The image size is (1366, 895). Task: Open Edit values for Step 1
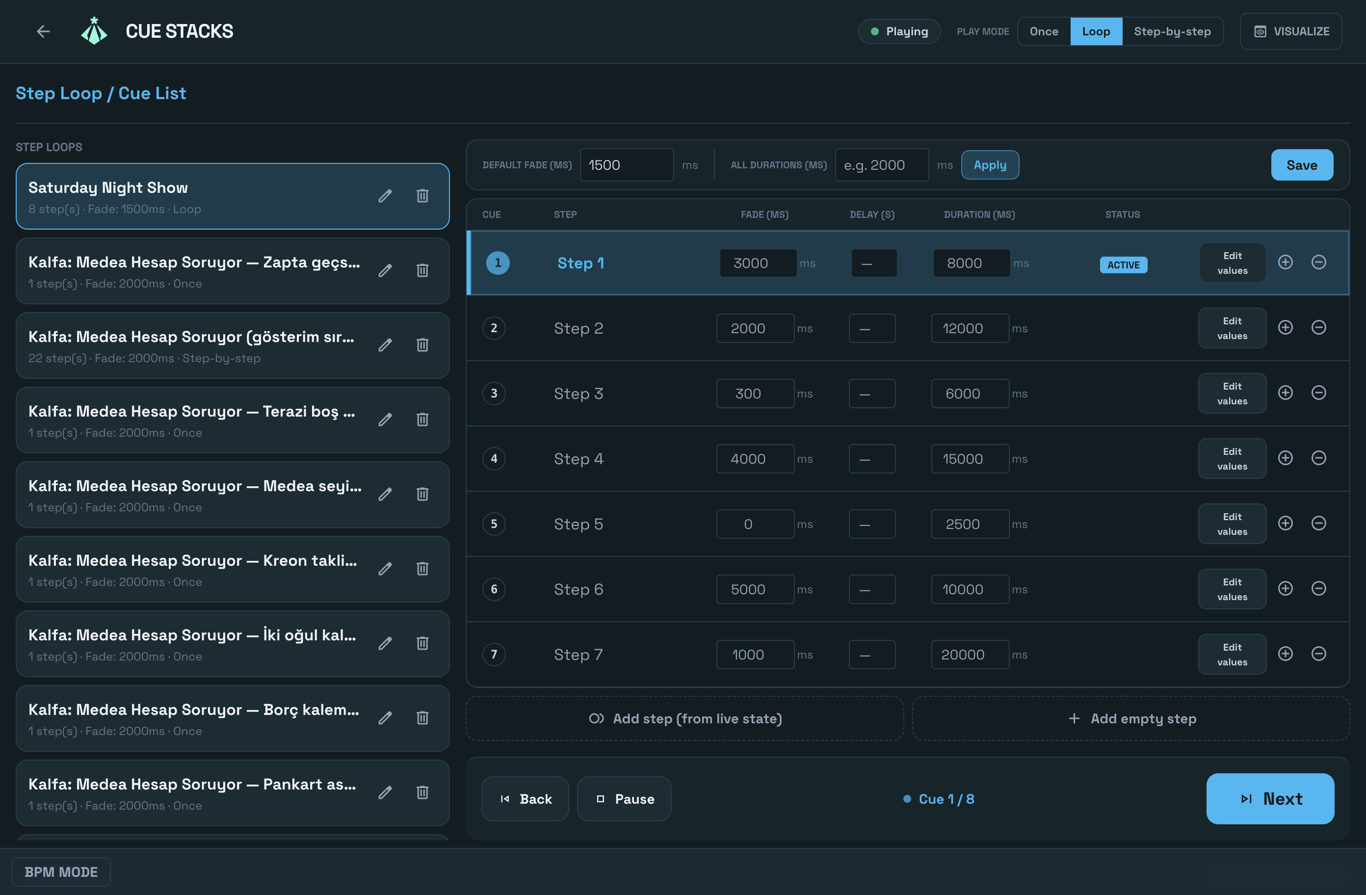tap(1232, 263)
